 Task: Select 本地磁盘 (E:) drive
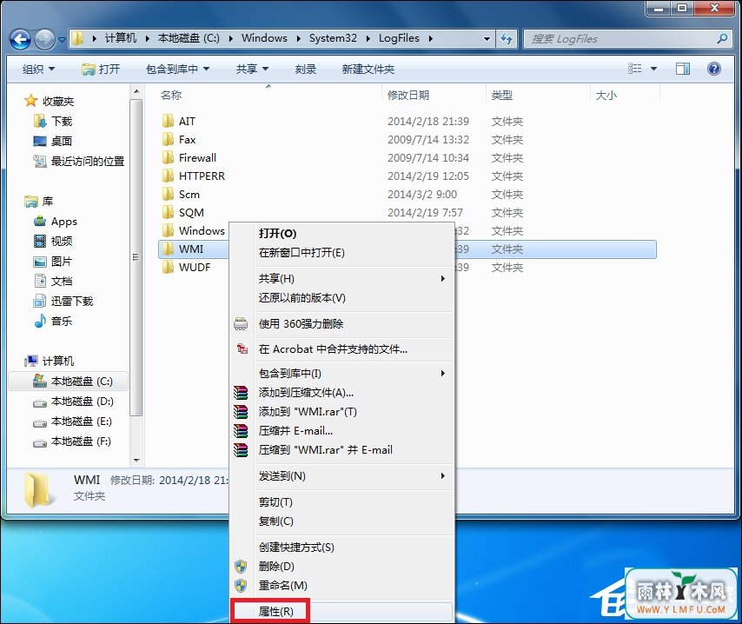[72, 422]
